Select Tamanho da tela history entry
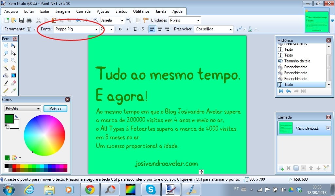The image size is (335, 196). coord(297,61)
